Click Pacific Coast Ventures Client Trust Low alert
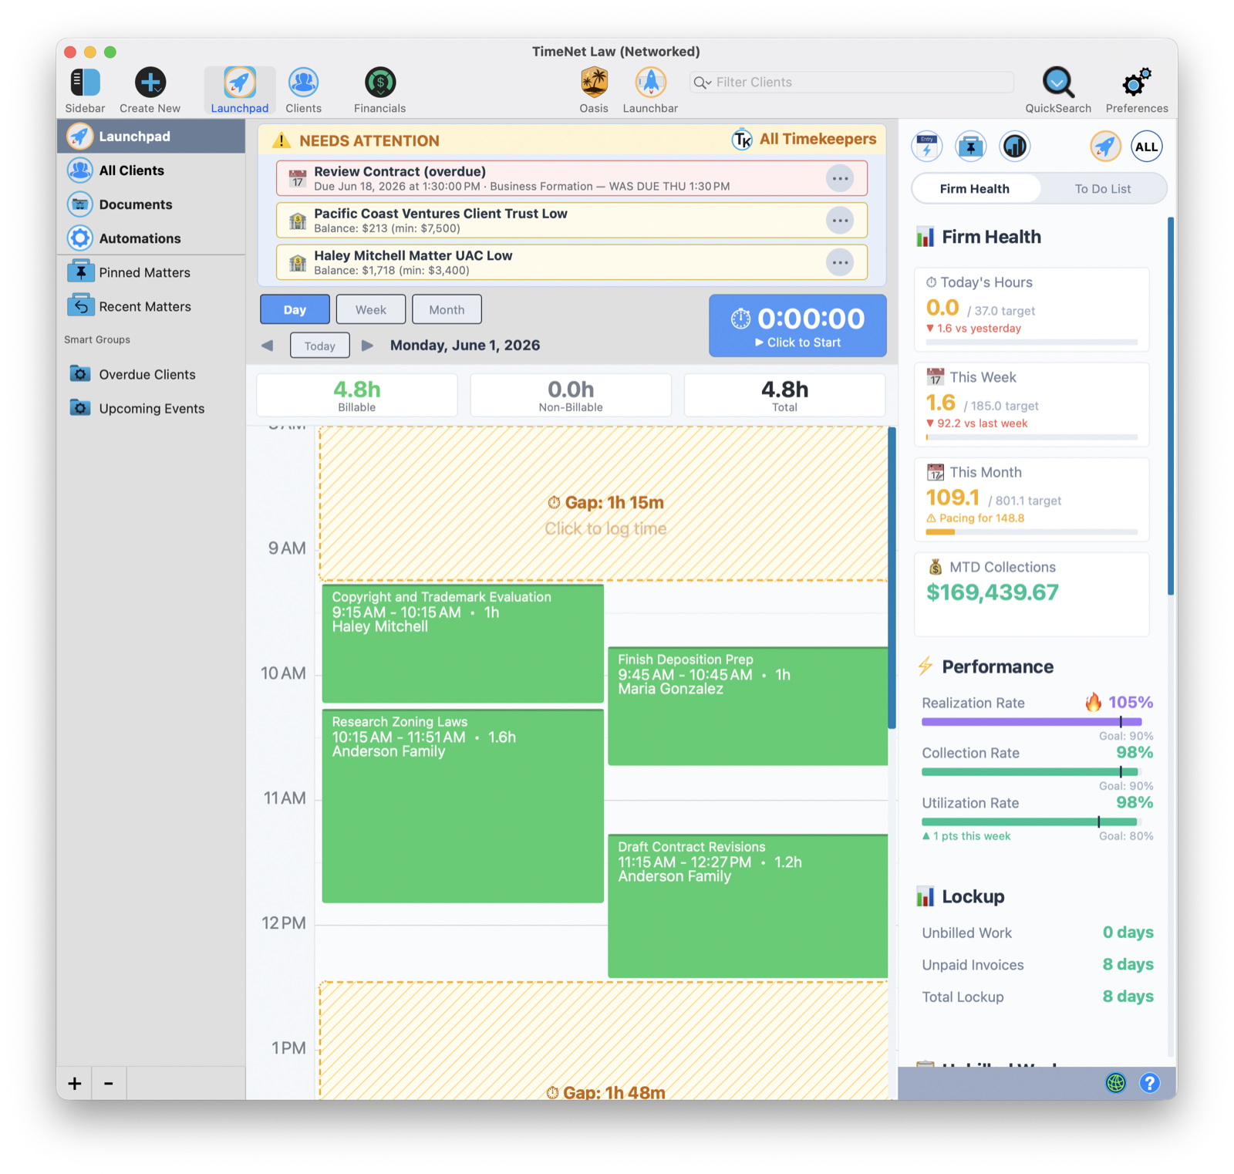 click(x=571, y=221)
